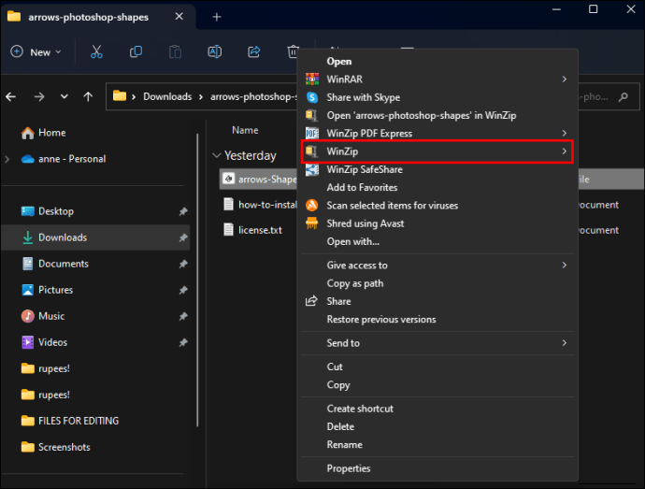
Task: Click the Delete trash icon in toolbar
Action: click(293, 52)
